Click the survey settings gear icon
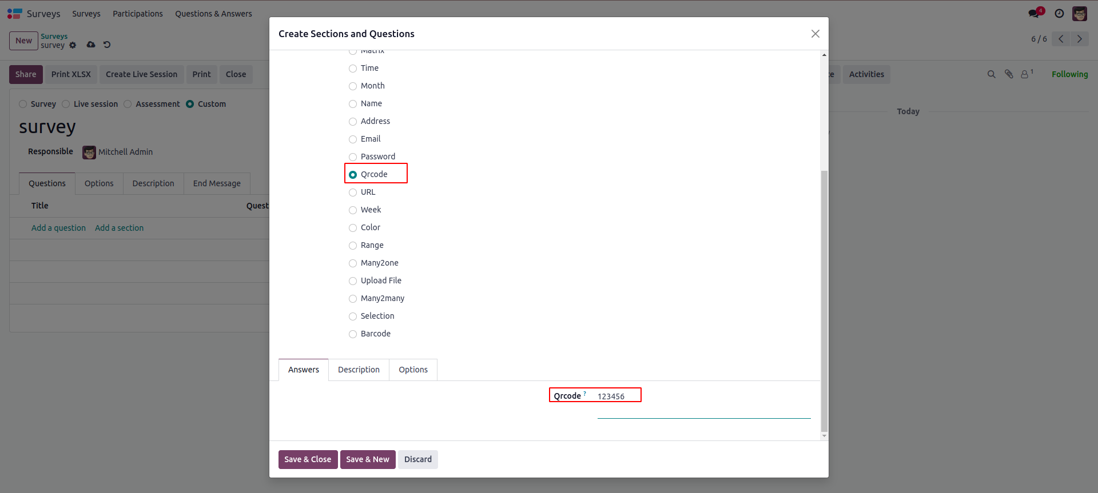1098x493 pixels. tap(73, 45)
